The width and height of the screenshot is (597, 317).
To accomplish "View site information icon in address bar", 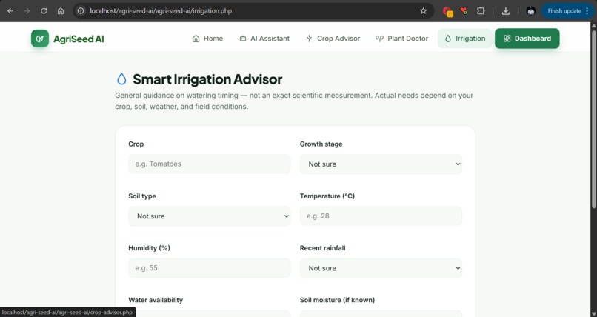I will [81, 10].
